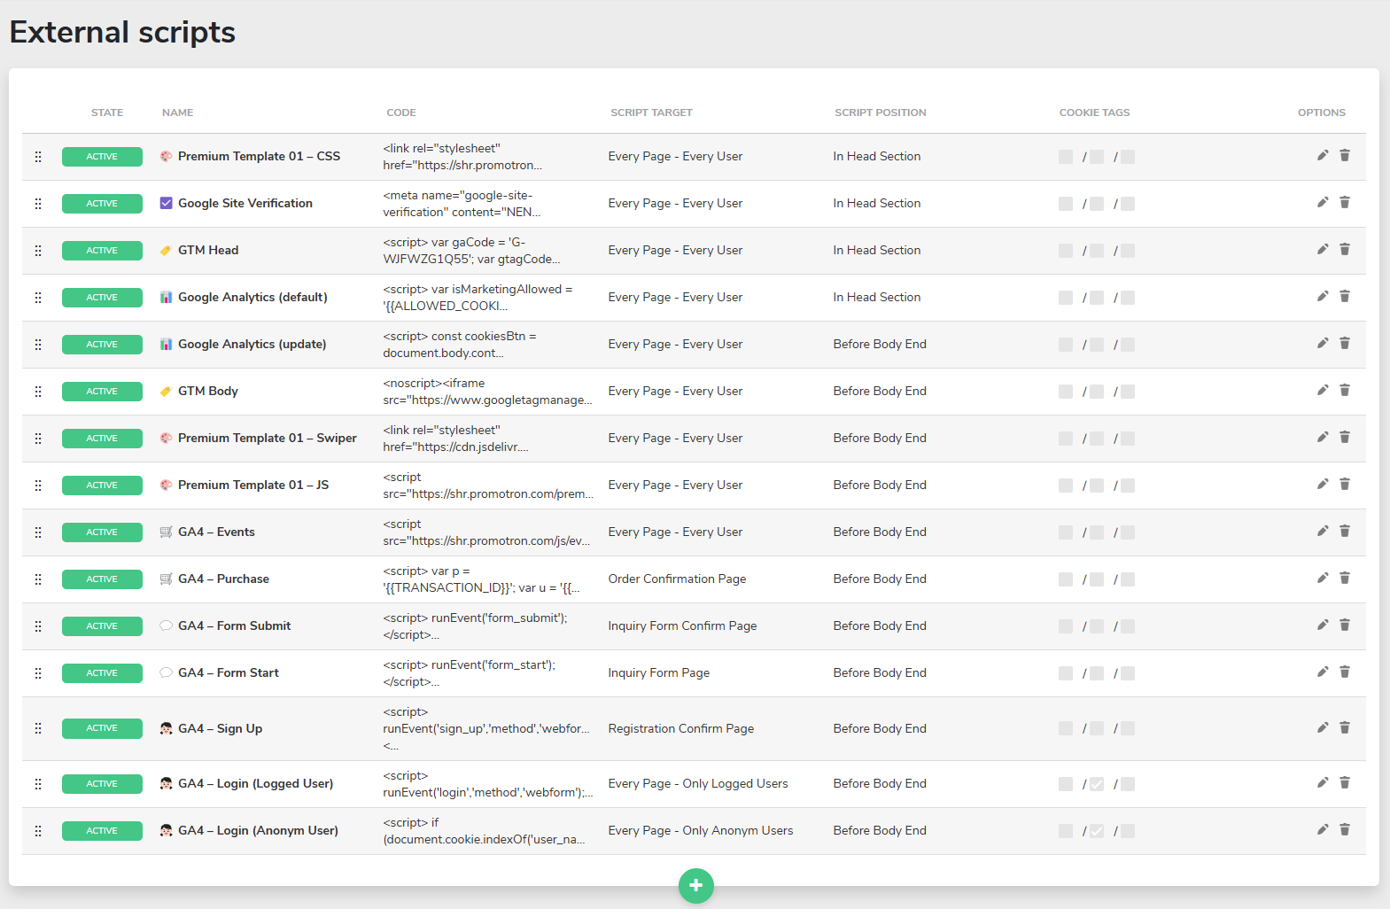
Task: Toggle ACTIVE state of GA4 – Sign Up
Action: [x=102, y=728]
